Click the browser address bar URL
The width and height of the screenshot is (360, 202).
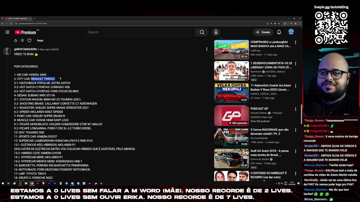[33, 24]
